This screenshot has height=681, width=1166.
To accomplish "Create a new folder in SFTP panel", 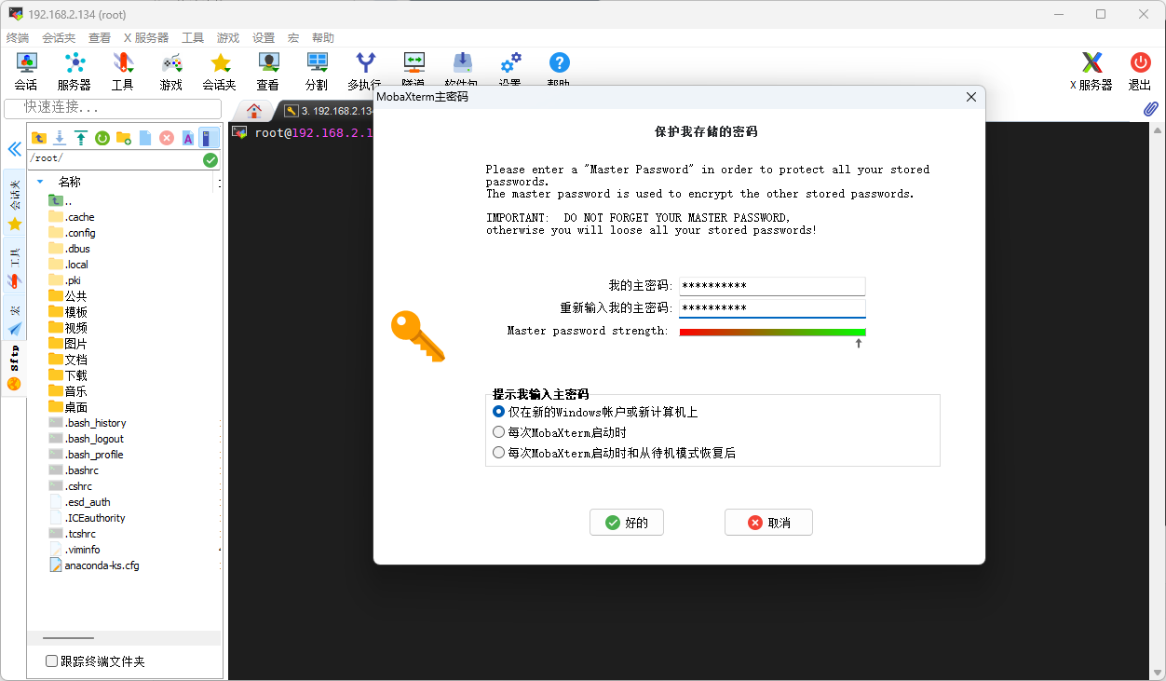I will tap(124, 138).
